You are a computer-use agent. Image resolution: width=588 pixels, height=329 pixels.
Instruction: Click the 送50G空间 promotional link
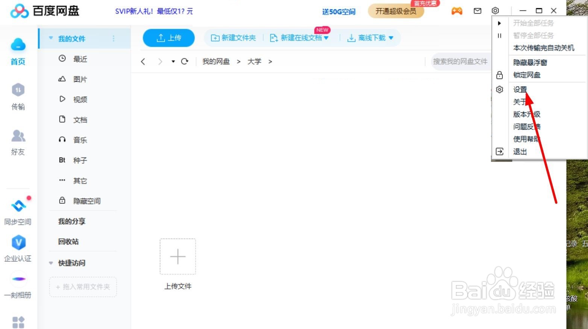point(338,12)
